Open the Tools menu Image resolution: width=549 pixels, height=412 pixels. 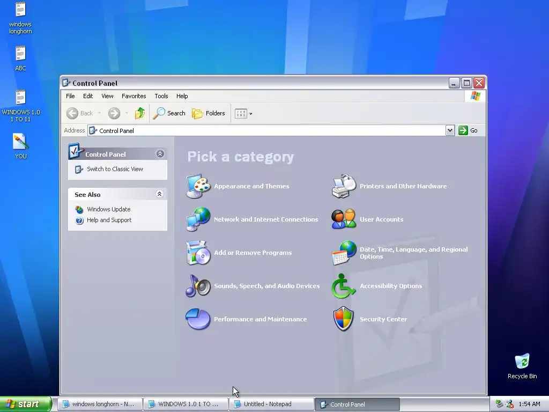161,96
